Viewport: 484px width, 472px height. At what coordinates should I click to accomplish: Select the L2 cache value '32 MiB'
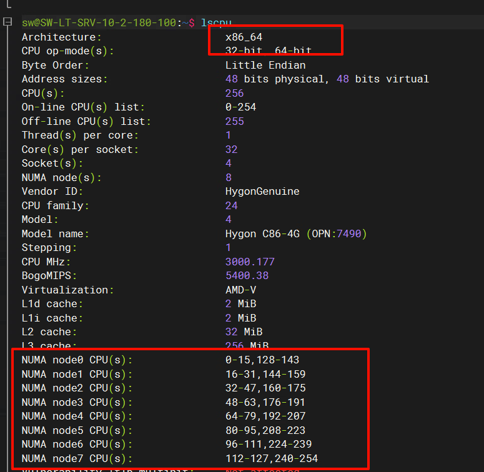click(244, 332)
